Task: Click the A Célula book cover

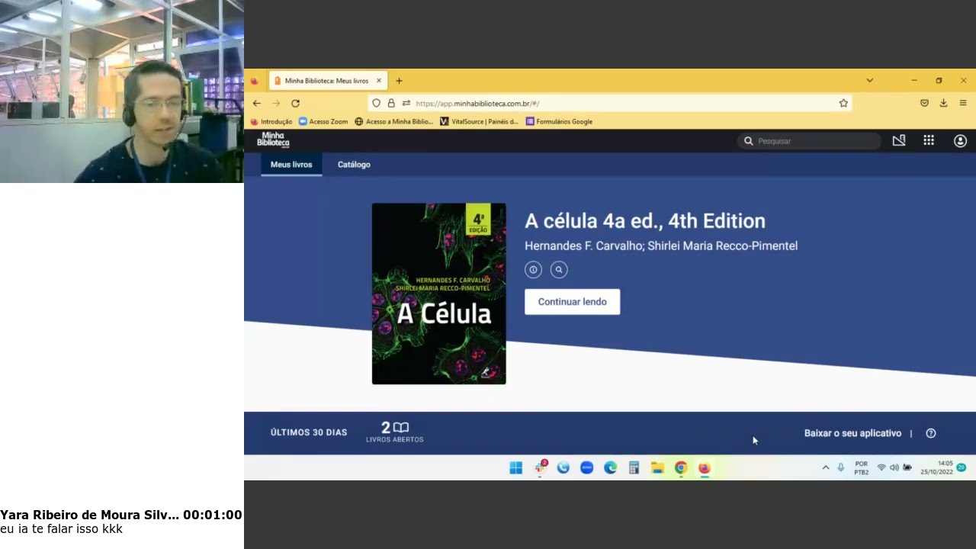Action: (438, 294)
